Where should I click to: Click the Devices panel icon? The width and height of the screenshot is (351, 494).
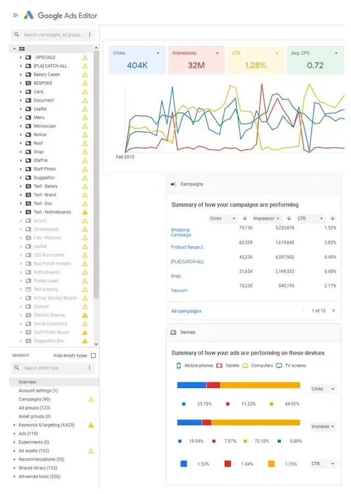coord(173,332)
